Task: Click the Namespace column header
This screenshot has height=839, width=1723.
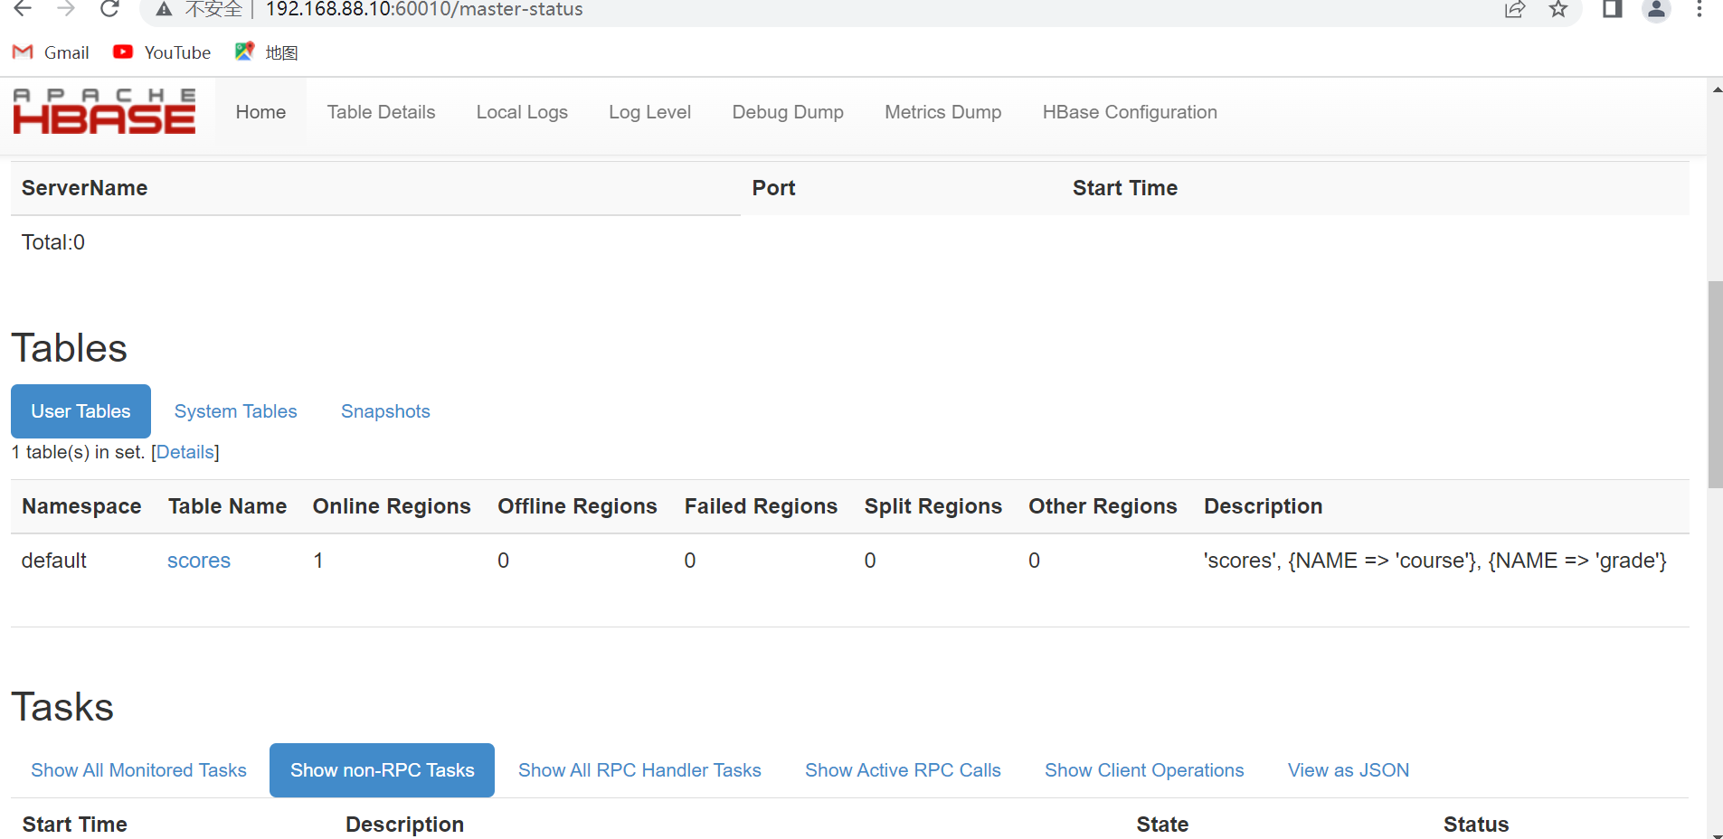Action: click(81, 506)
